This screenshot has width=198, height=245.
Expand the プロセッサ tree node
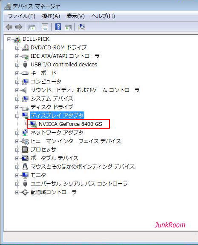click(x=17, y=150)
